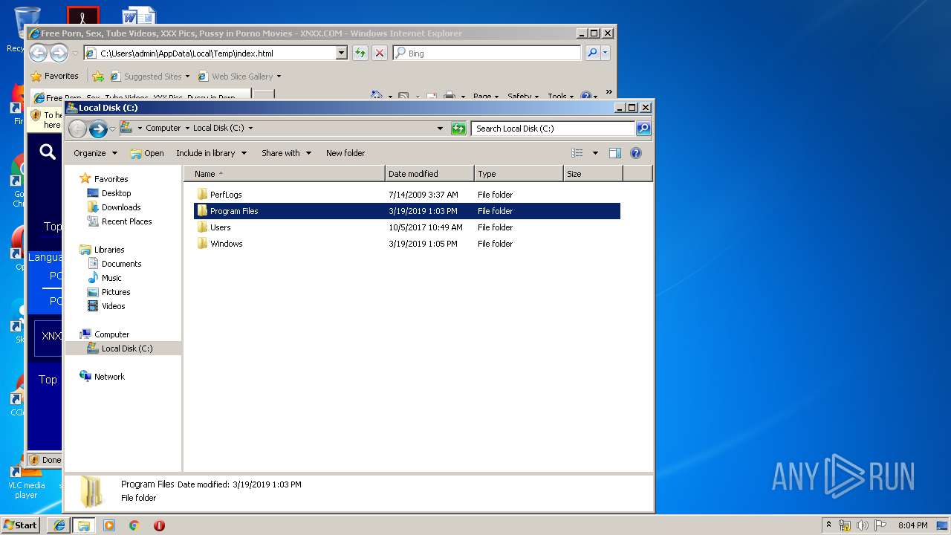
Task: Click the Search Local Disk (C:) field
Action: point(554,129)
